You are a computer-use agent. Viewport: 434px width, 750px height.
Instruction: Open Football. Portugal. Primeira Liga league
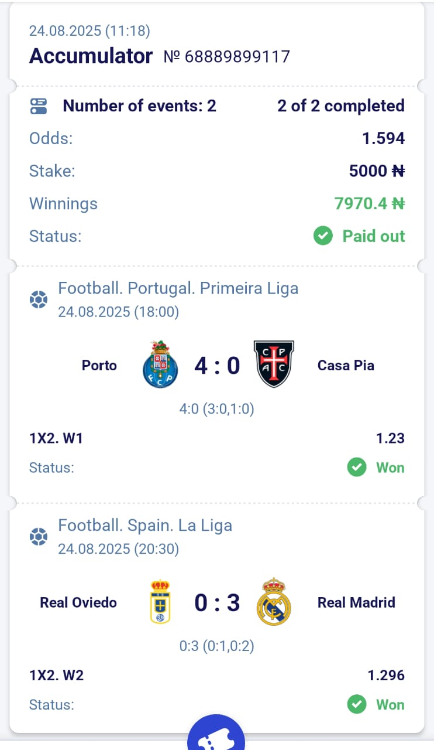click(178, 288)
